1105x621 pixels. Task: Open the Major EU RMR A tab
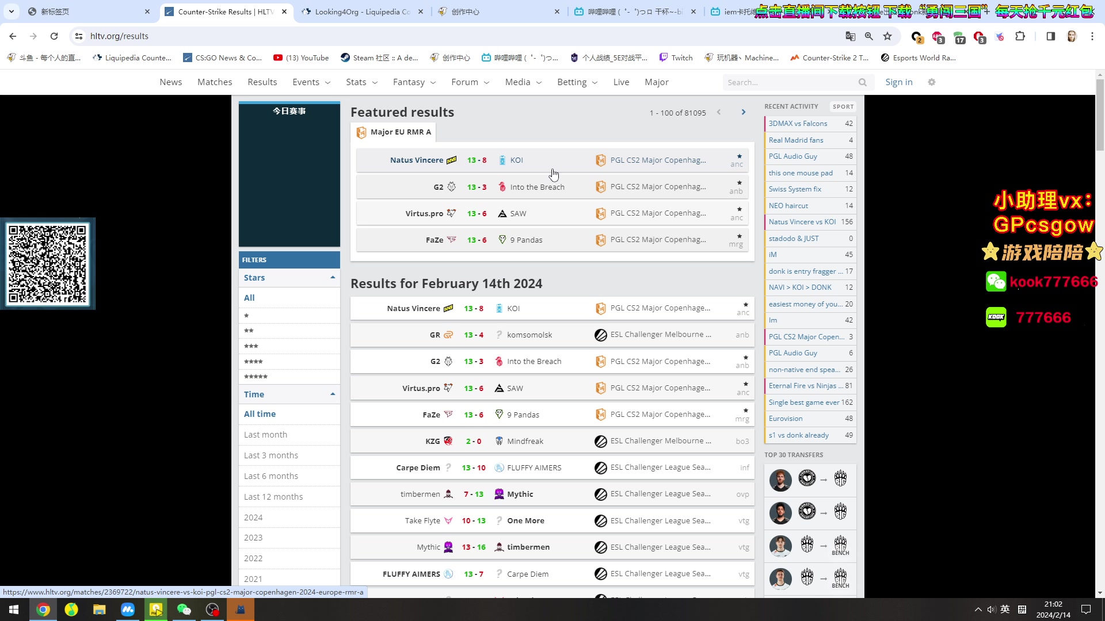coord(394,132)
